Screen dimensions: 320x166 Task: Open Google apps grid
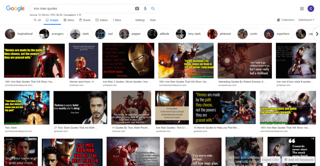[302, 8]
